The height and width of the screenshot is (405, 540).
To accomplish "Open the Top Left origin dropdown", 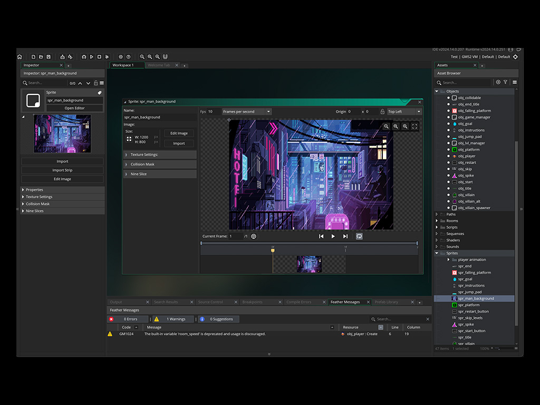I will (x=404, y=112).
